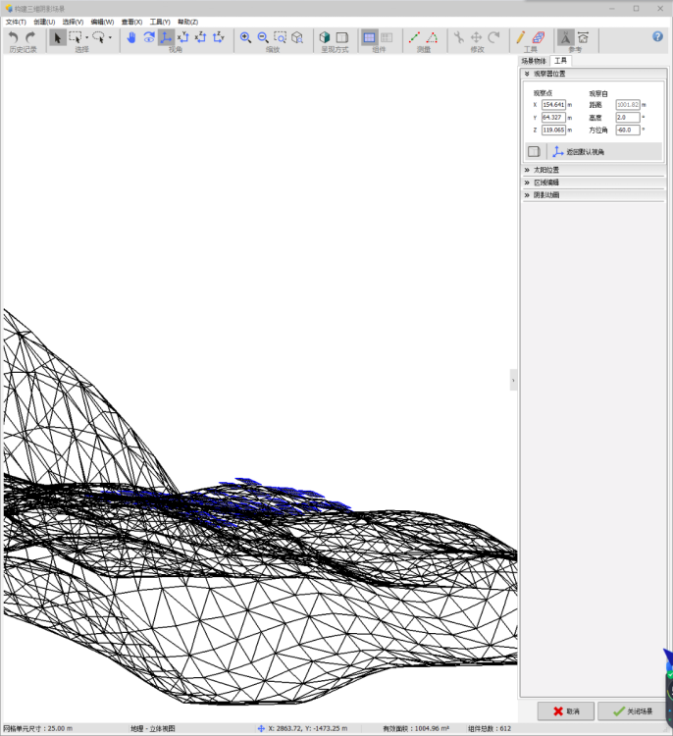Toggle the gray module strings display in 组件
The image size is (673, 736).
(387, 37)
